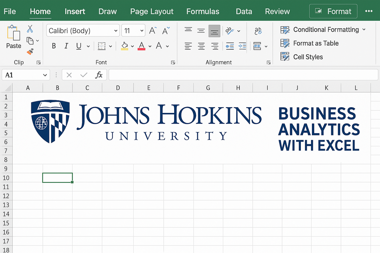The width and height of the screenshot is (380, 253).
Task: Switch to the Formulas tab
Action: tap(203, 11)
